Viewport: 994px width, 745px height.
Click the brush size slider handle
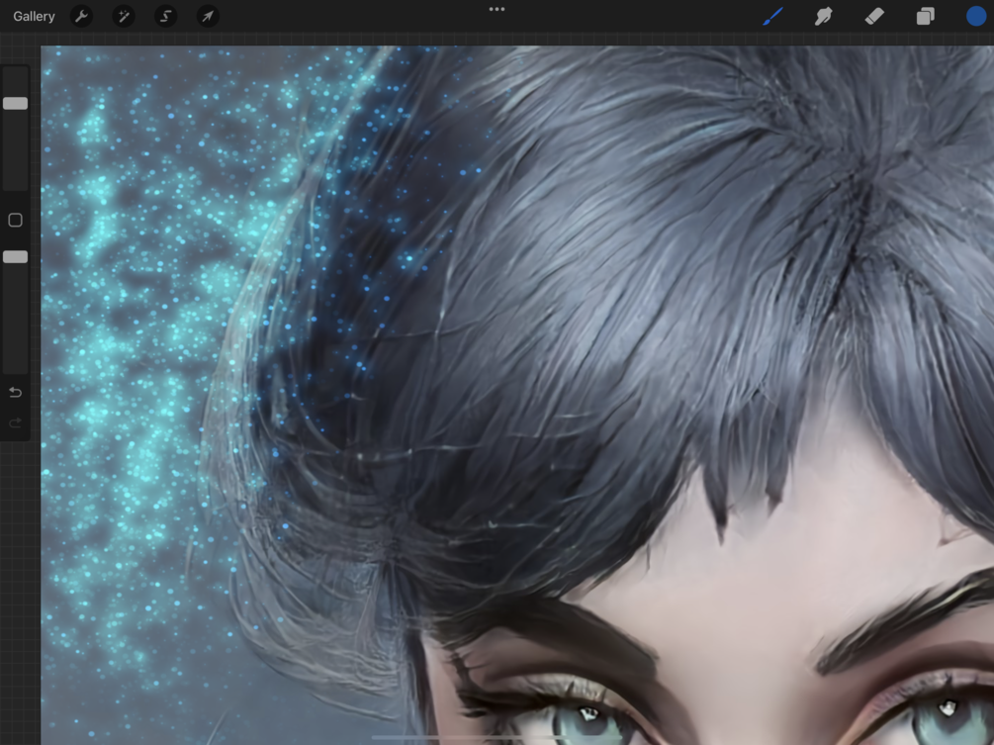pyautogui.click(x=15, y=103)
